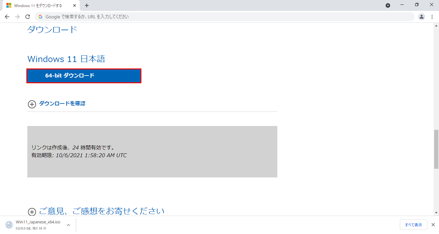439x234 pixels.
Task: Click the Google G icon in address bar
Action: click(x=40, y=16)
